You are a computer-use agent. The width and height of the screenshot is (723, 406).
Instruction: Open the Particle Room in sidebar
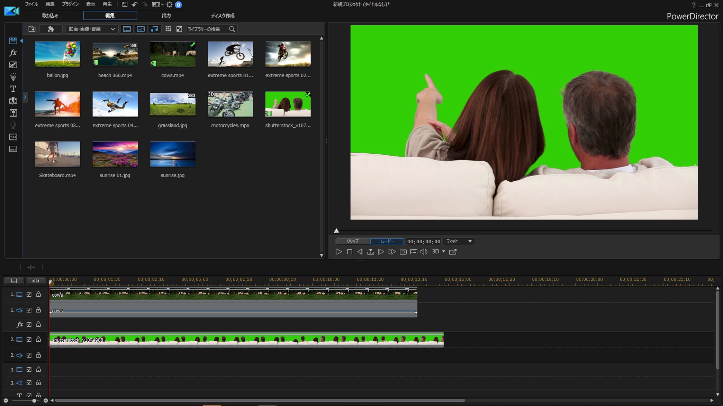click(13, 77)
